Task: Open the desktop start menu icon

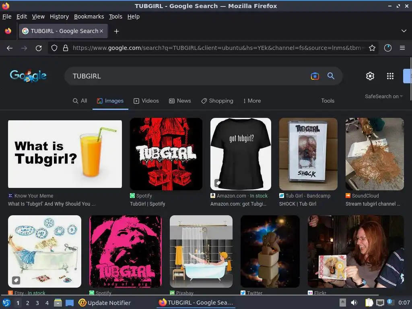Action: point(6,303)
